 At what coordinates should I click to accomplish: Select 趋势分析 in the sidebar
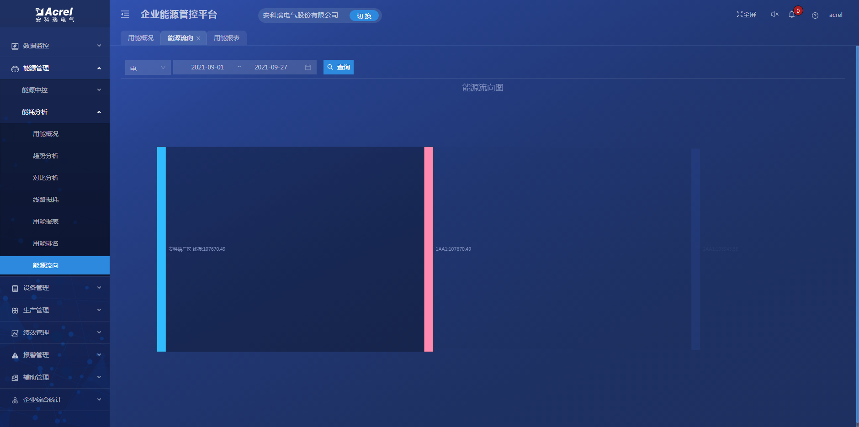pyautogui.click(x=46, y=156)
